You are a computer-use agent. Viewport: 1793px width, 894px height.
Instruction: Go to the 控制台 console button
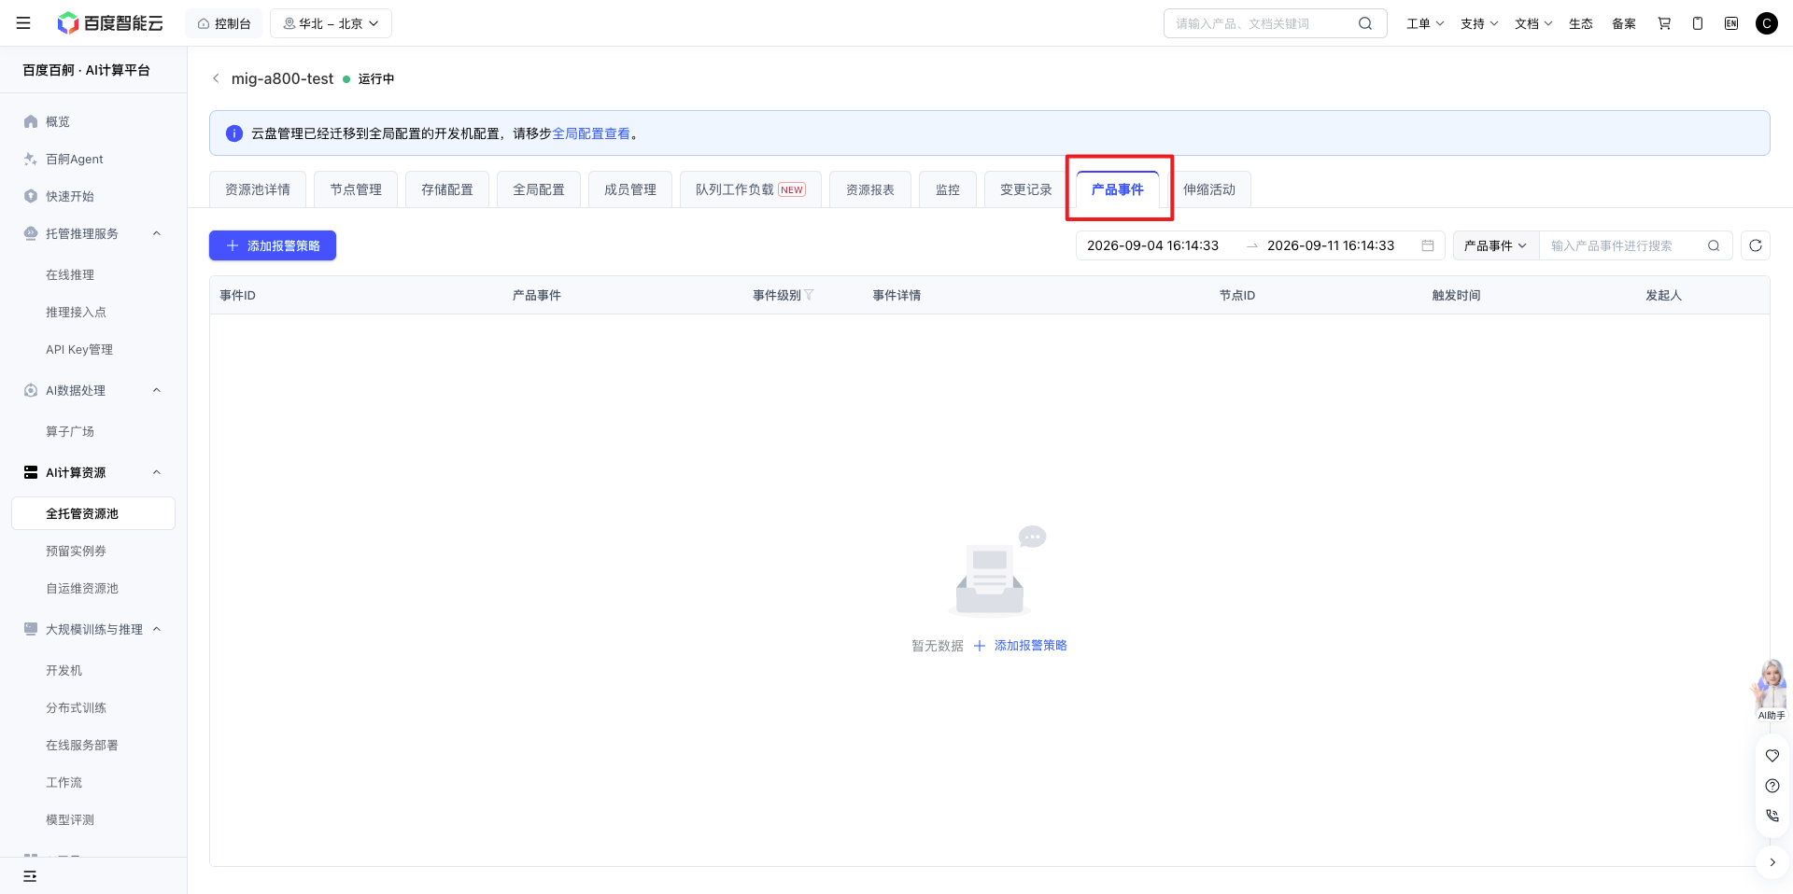(224, 23)
